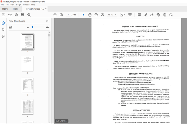The height and width of the screenshot is (124, 187).
Task: Upload the file to the cloud
Action: [16, 15]
